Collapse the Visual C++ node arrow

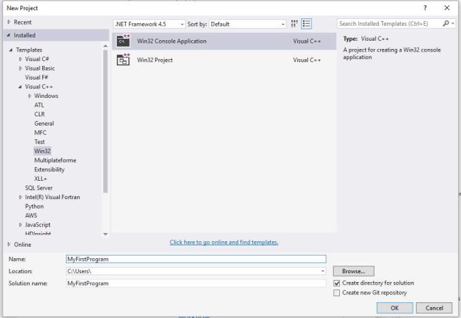point(20,87)
